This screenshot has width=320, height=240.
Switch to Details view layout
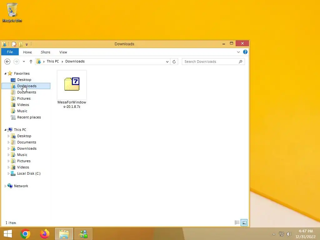click(x=237, y=222)
